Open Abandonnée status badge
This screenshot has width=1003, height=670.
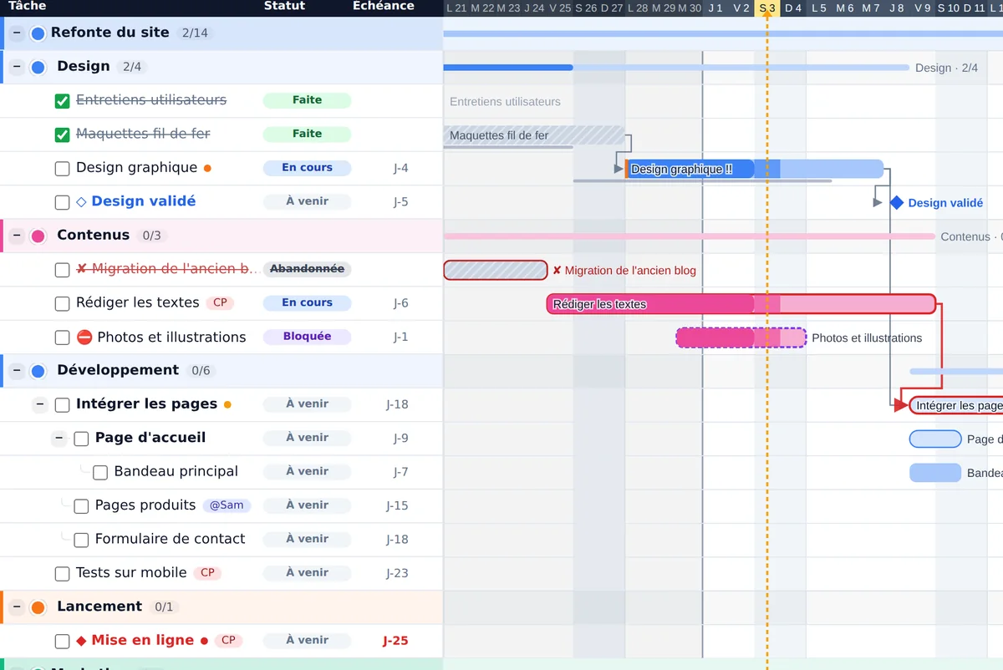(x=307, y=269)
